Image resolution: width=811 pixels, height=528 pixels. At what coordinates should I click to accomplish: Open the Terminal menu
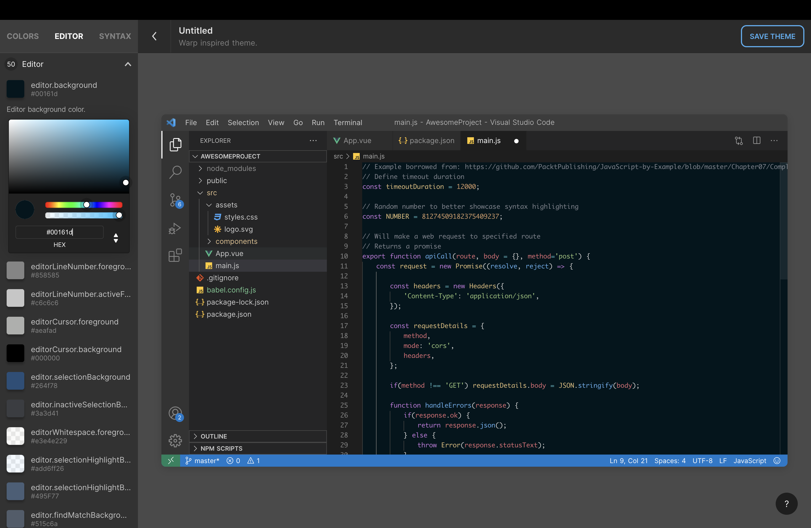[x=348, y=122]
